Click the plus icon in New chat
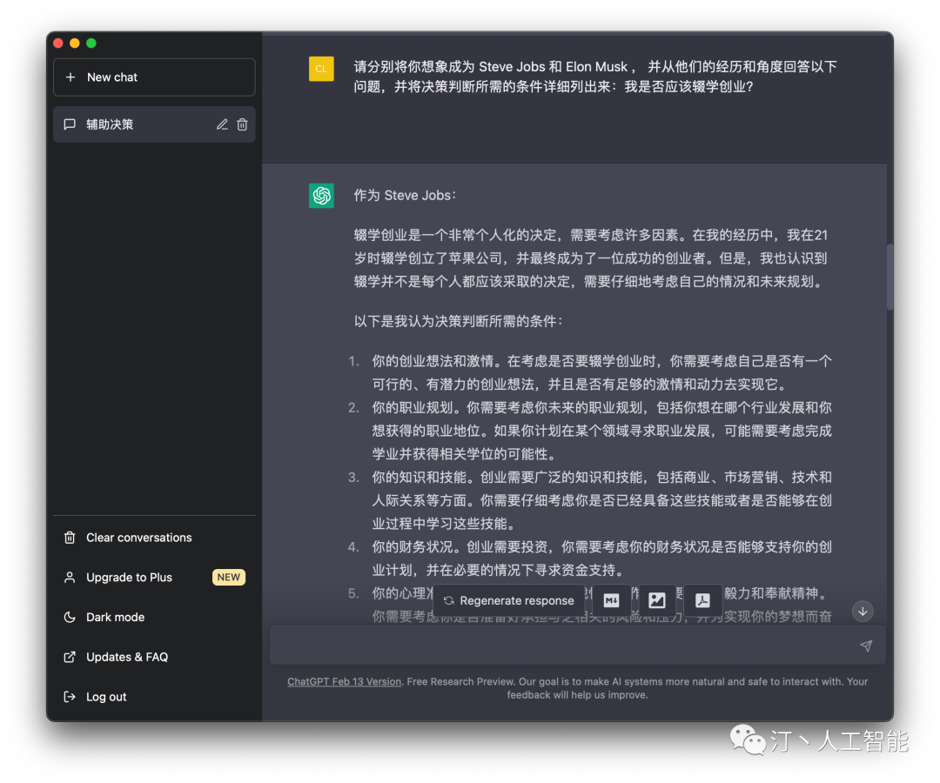This screenshot has width=940, height=783. 70,77
